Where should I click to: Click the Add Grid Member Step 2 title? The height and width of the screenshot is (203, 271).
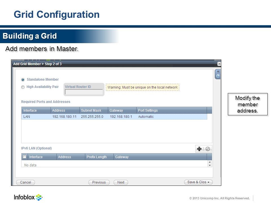37,64
